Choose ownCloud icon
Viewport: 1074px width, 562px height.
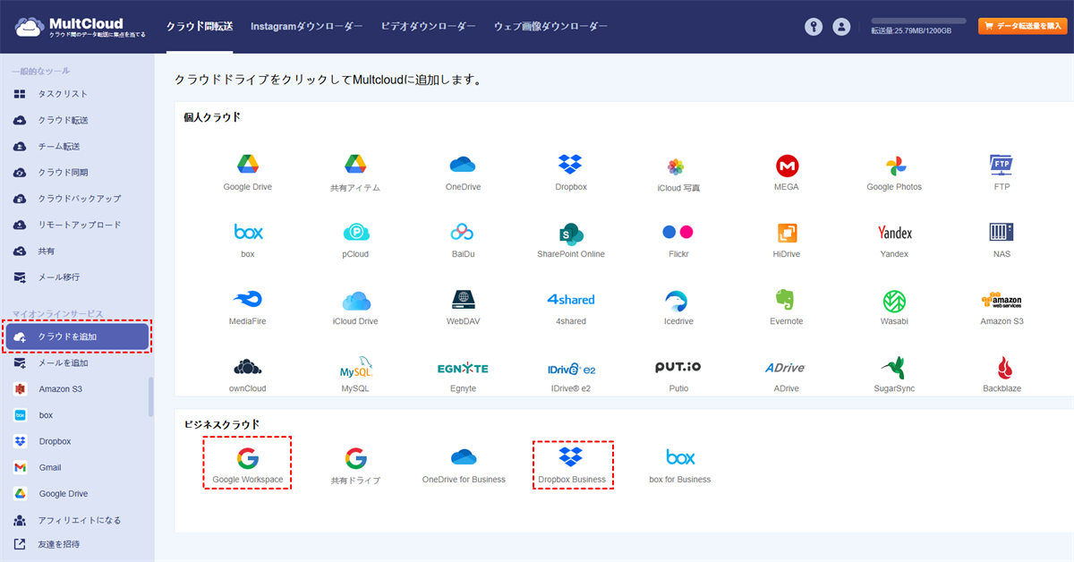click(247, 367)
